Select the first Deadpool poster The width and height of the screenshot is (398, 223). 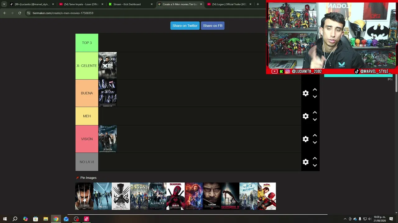(175, 196)
